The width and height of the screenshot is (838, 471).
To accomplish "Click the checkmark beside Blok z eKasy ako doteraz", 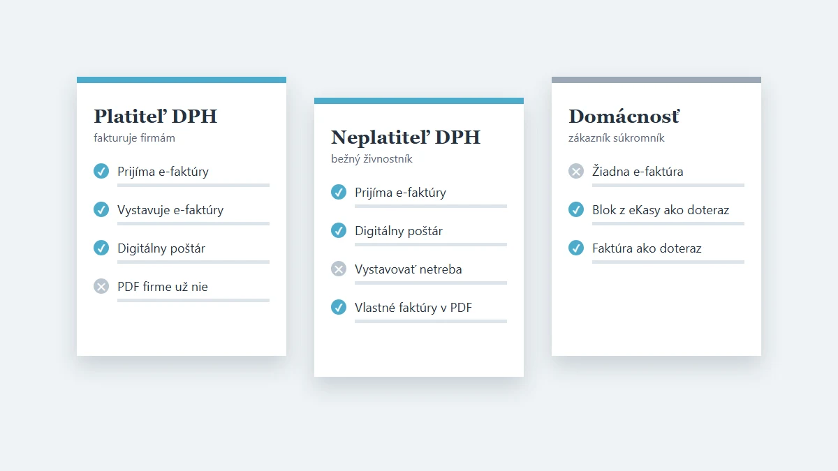I will pos(576,209).
